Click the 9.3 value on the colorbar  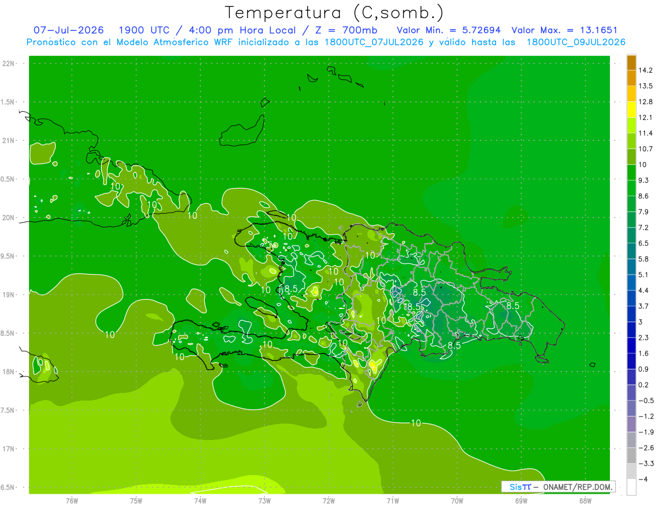pyautogui.click(x=644, y=180)
